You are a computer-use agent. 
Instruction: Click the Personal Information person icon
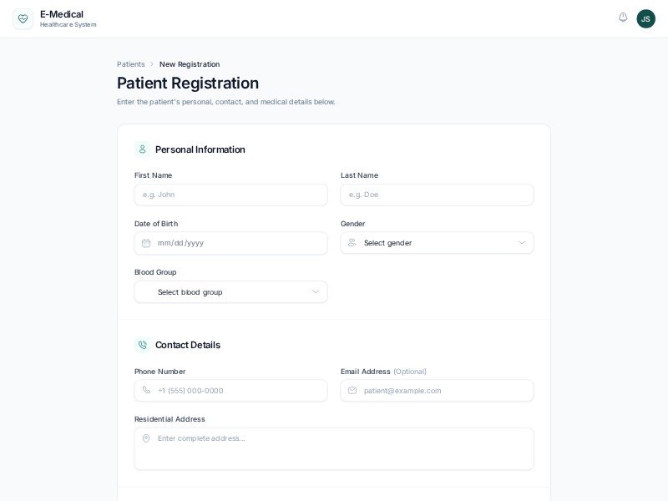pos(142,149)
